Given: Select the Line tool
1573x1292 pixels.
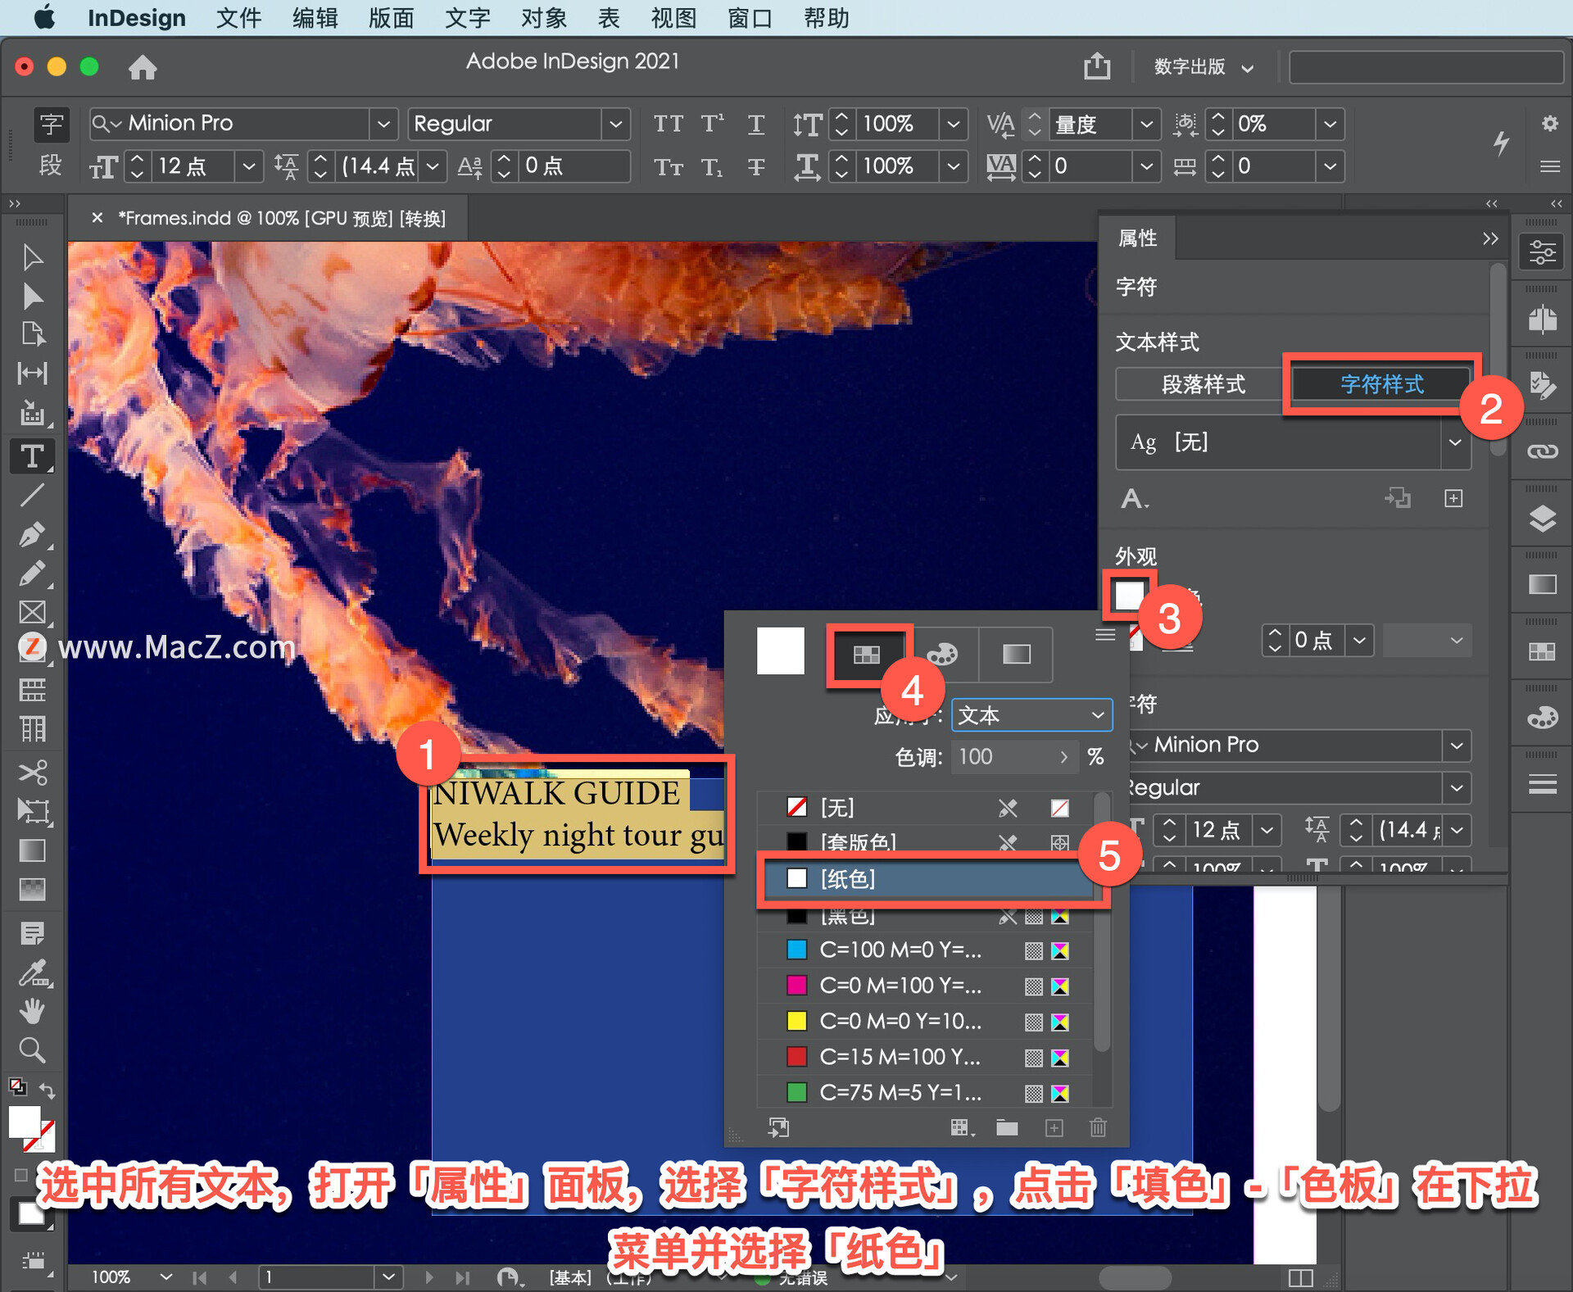Looking at the screenshot, I should point(32,495).
